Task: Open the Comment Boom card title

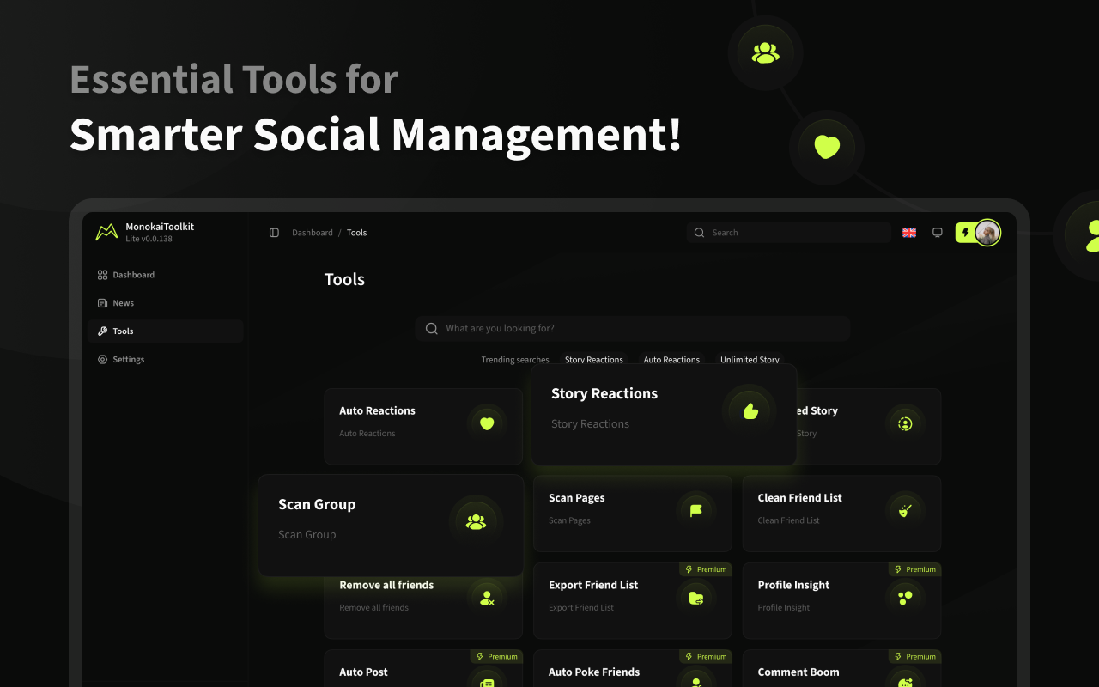Action: 798,672
